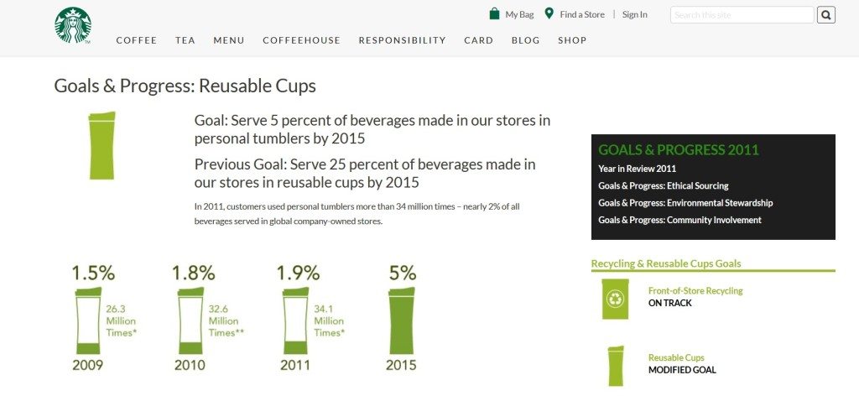The image size is (859, 401).
Task: Click the Find a Store pin icon
Action: 549,13
